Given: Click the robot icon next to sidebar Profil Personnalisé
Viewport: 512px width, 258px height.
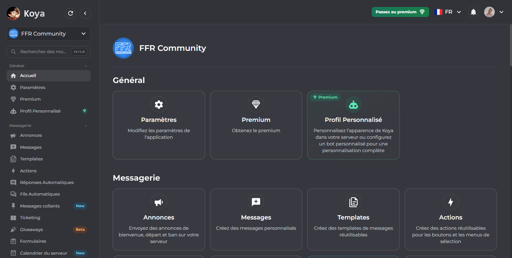Looking at the screenshot, I should [13, 111].
